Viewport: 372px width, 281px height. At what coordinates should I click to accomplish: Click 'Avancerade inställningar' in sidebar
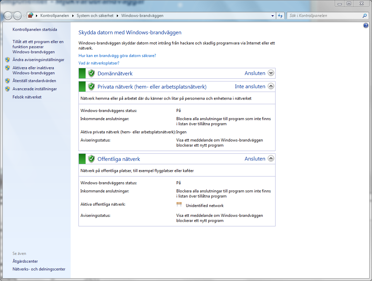[35, 89]
